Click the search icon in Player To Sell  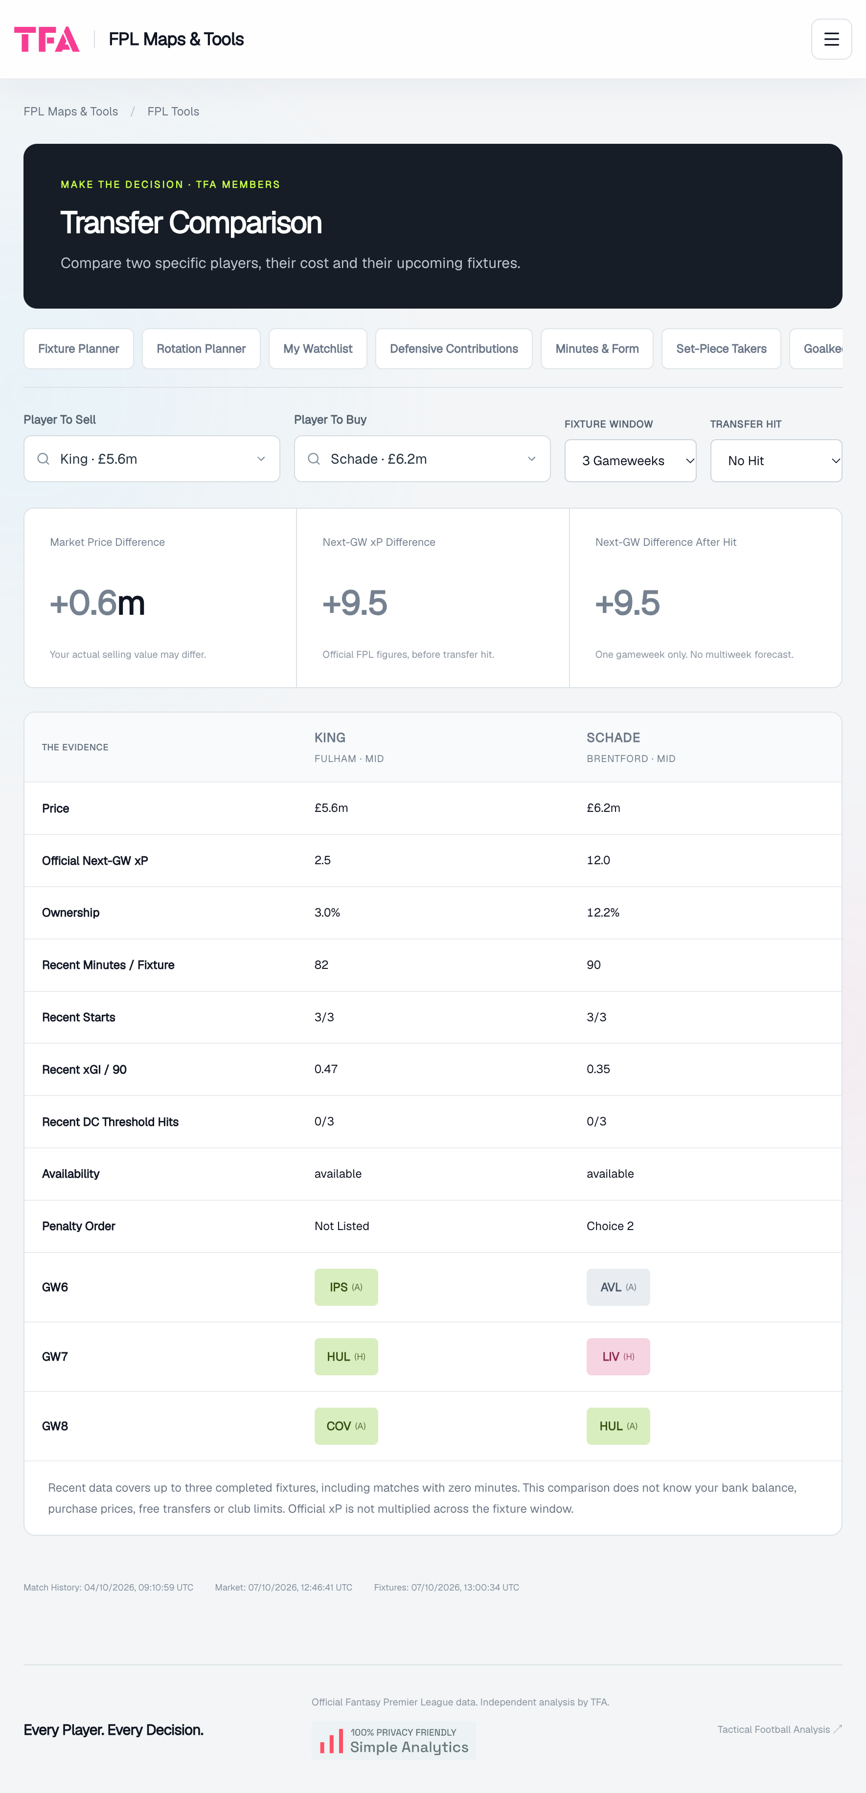tap(43, 459)
